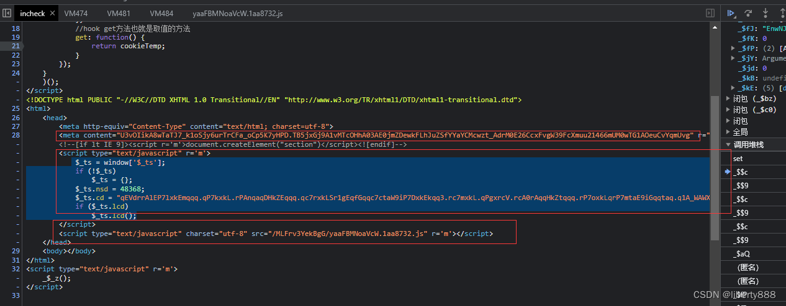The width and height of the screenshot is (786, 306).
Task: Open the VM481 tab
Action: (x=119, y=13)
